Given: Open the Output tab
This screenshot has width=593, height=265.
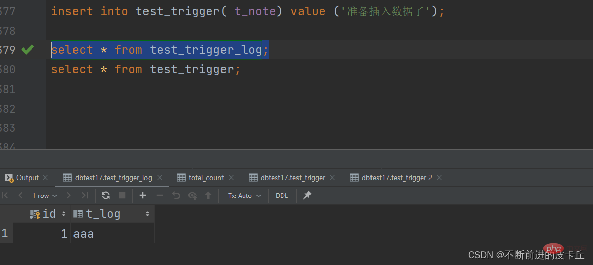Looking at the screenshot, I should pos(27,178).
